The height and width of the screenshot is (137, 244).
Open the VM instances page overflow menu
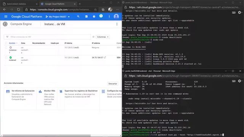coord(117,24)
